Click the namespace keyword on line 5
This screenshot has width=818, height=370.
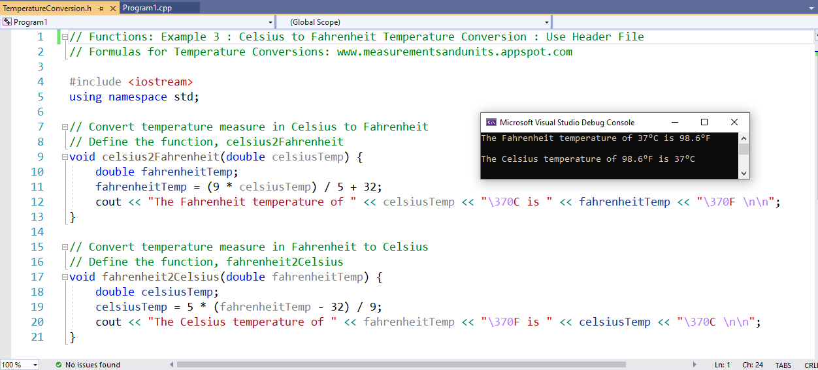138,97
